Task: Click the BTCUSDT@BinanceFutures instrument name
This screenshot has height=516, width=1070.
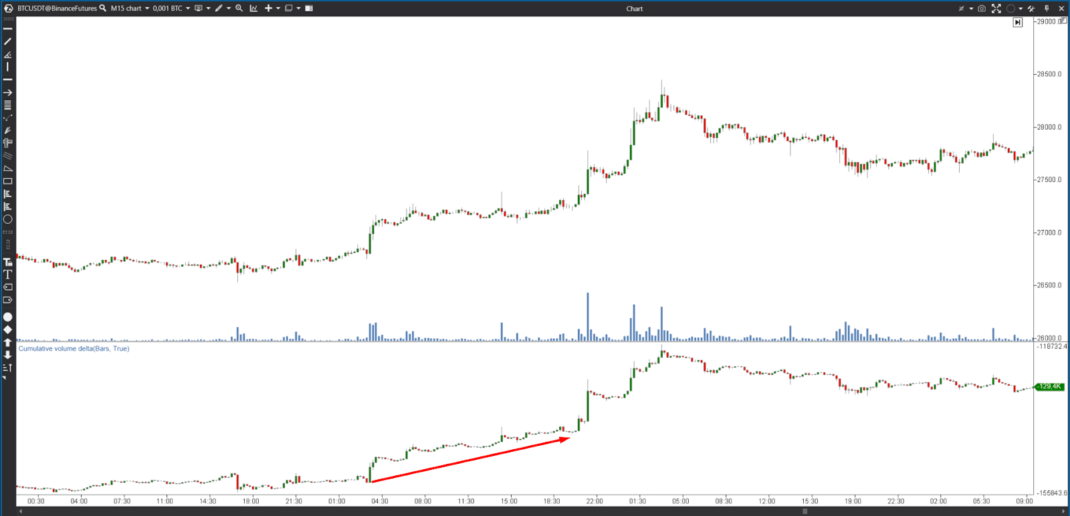Action: tap(57, 8)
